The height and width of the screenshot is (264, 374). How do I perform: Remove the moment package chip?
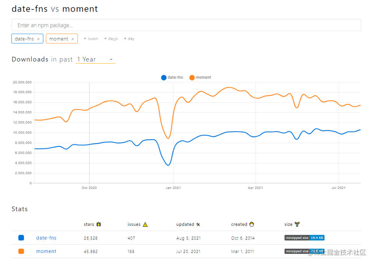click(72, 38)
